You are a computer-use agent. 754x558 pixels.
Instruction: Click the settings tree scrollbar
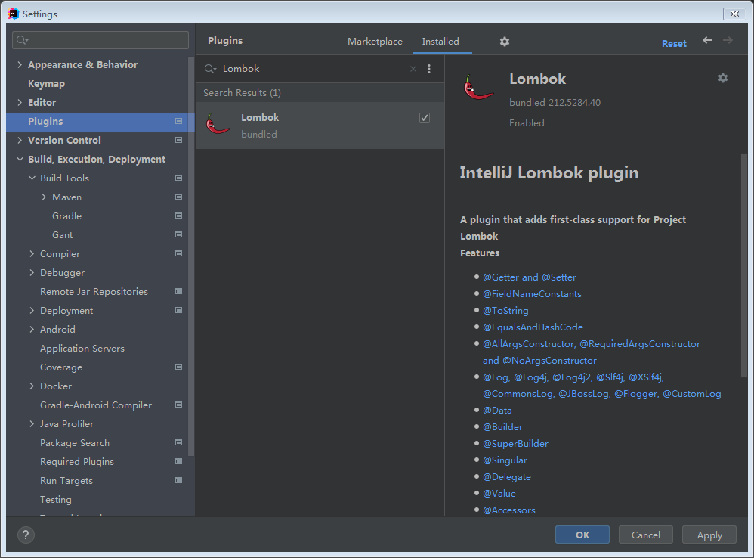click(x=191, y=256)
